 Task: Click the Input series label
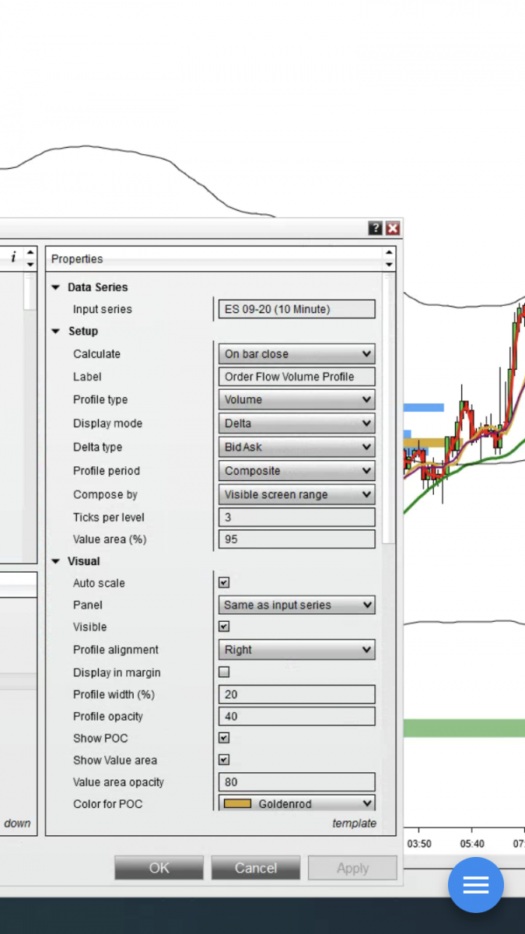[x=103, y=309]
